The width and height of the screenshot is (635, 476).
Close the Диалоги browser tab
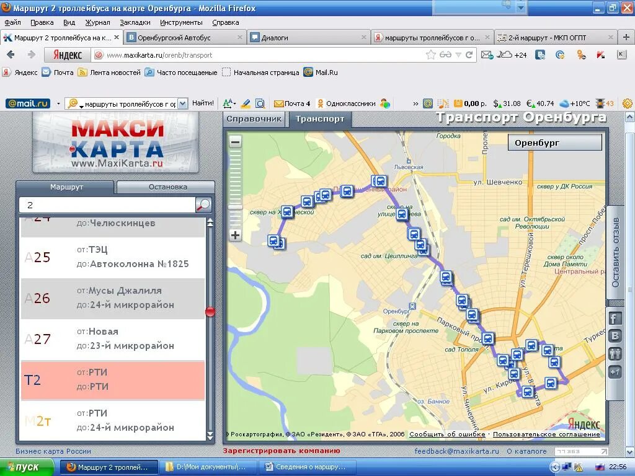click(x=363, y=37)
